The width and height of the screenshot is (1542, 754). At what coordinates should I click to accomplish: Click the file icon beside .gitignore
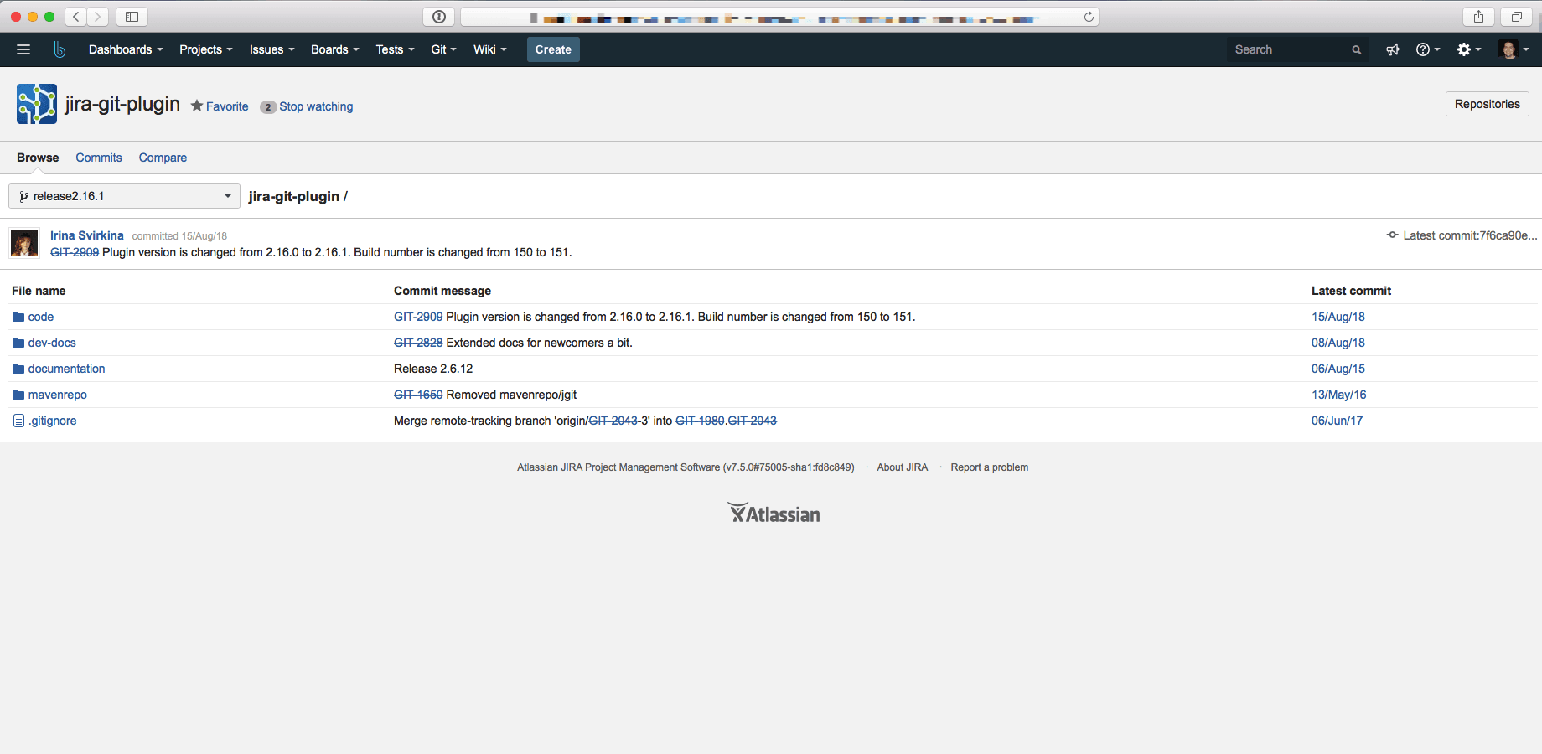coord(18,420)
